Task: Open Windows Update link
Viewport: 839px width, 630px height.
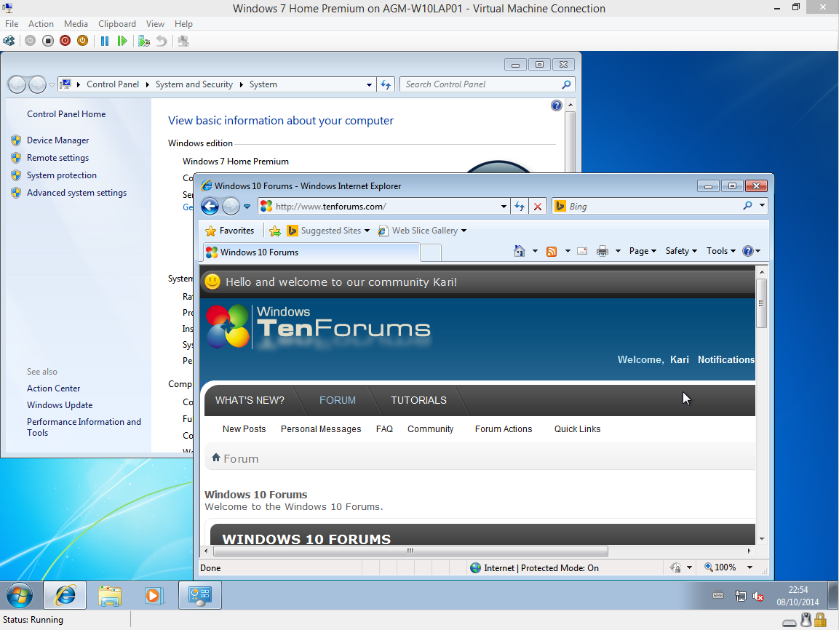Action: (x=60, y=405)
